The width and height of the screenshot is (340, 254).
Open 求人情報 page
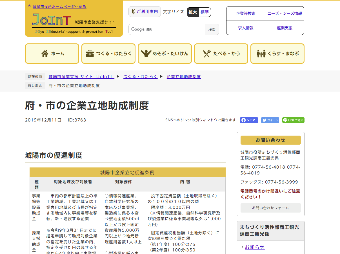(246, 28)
